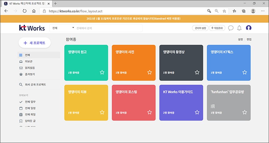
Task: Open a new browser tab
Action: pyautogui.click(x=55, y=4)
